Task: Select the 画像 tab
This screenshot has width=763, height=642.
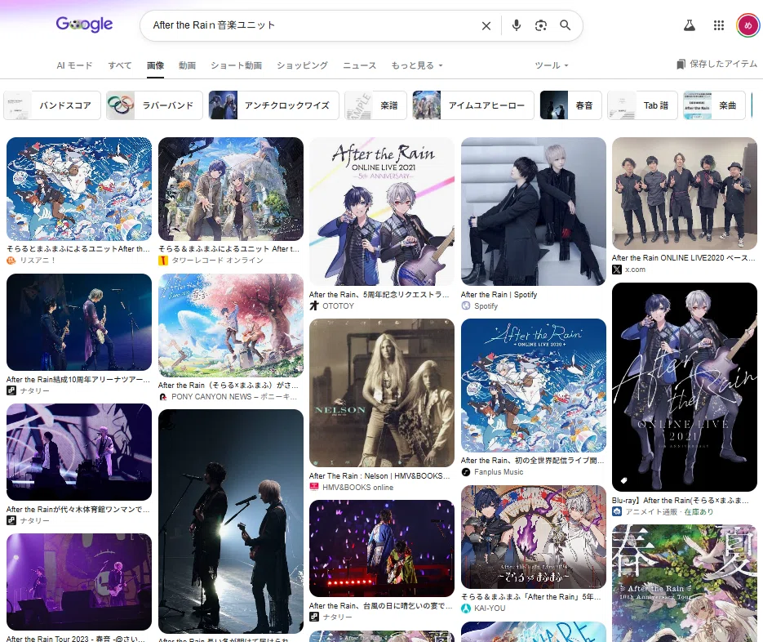Action: (155, 65)
